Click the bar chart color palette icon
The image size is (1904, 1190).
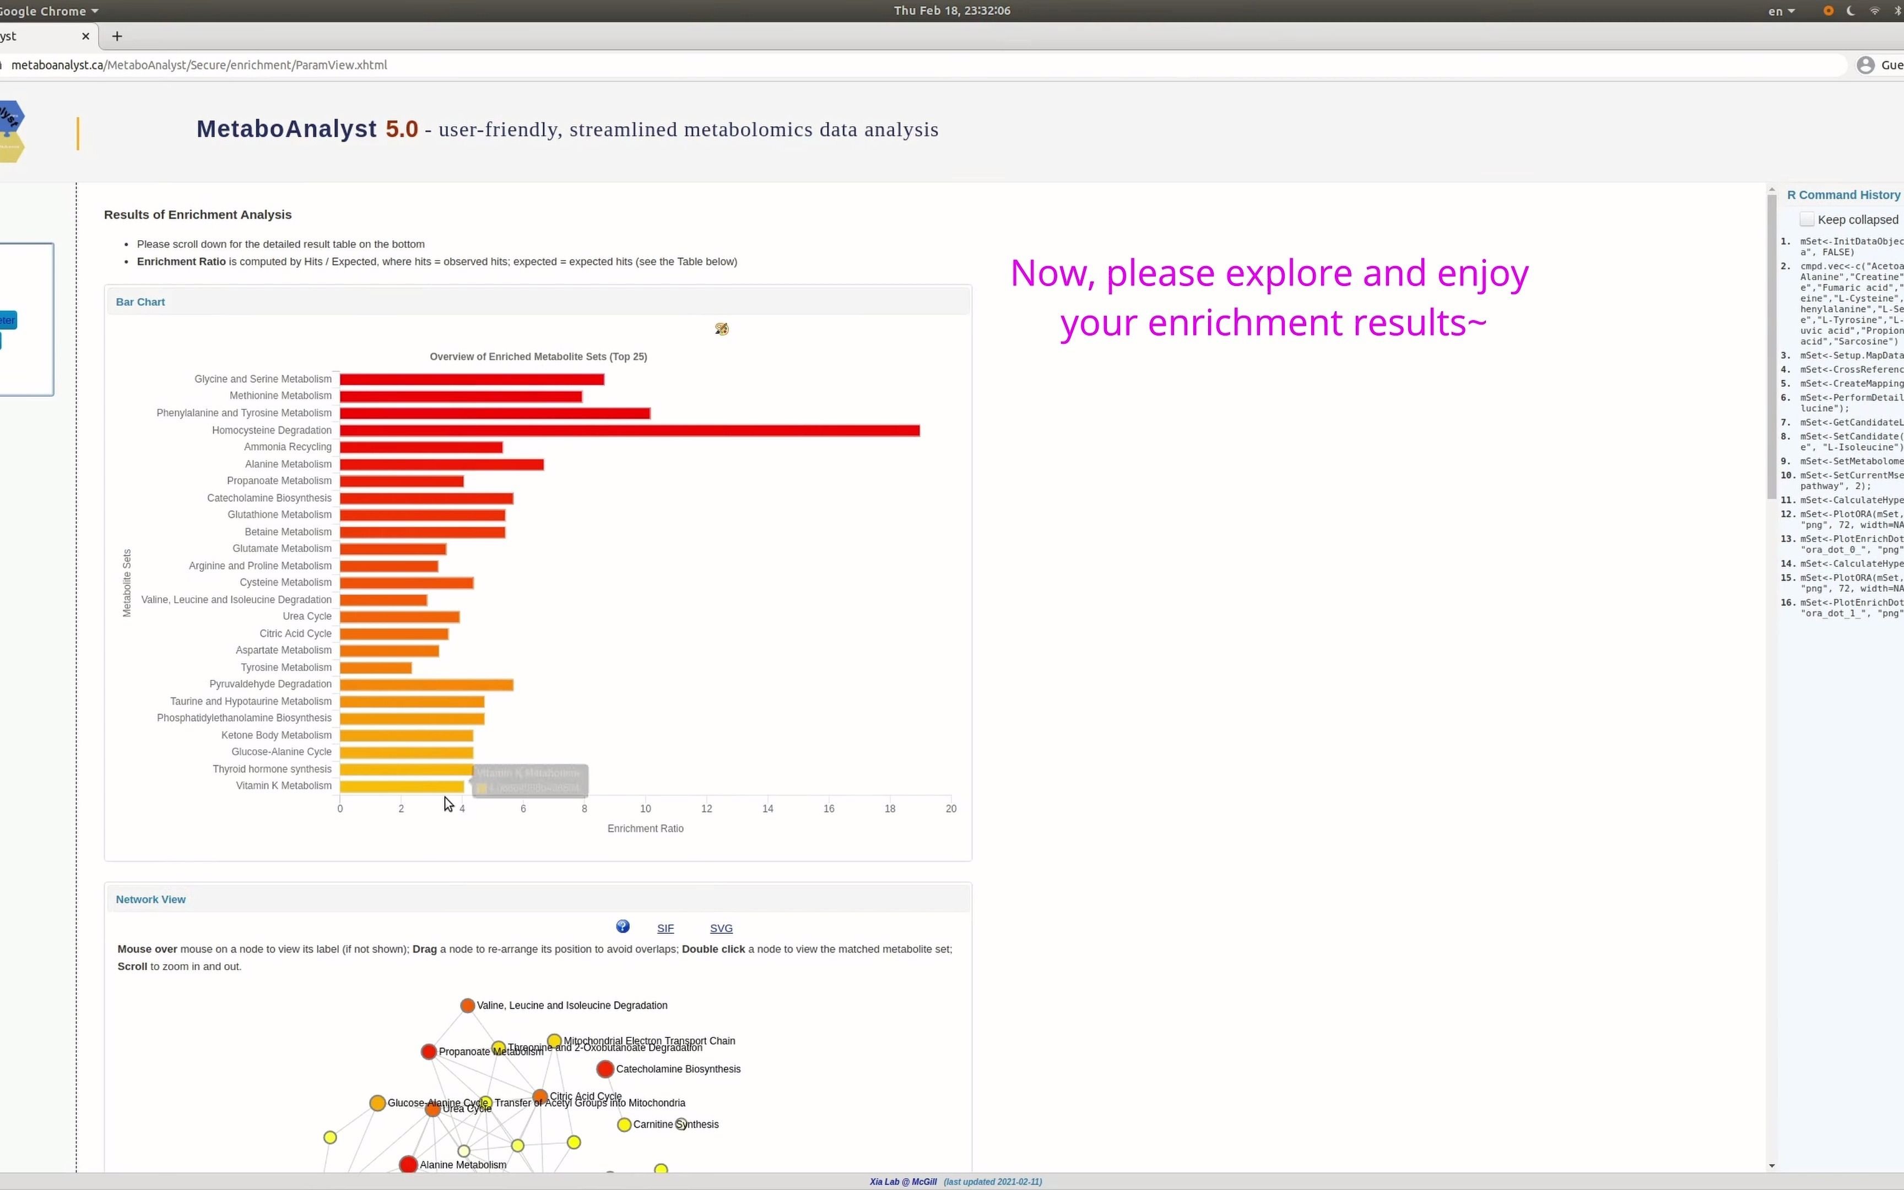point(722,329)
